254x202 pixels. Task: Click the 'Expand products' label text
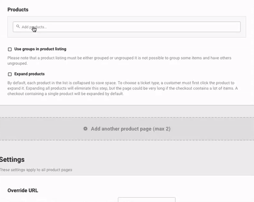(x=29, y=74)
